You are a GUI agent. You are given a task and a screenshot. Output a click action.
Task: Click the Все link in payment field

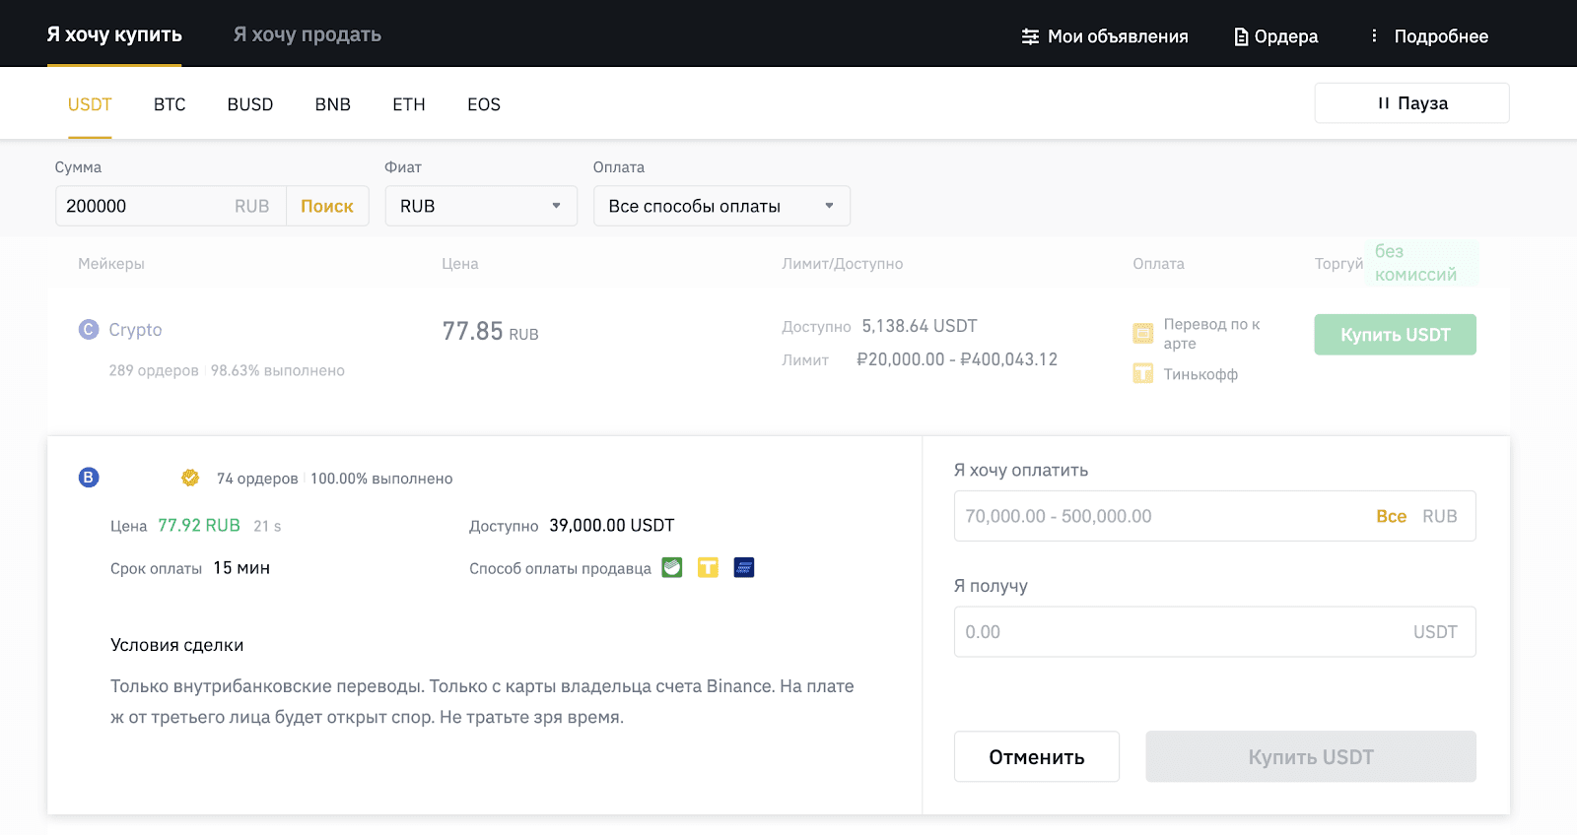tap(1391, 516)
